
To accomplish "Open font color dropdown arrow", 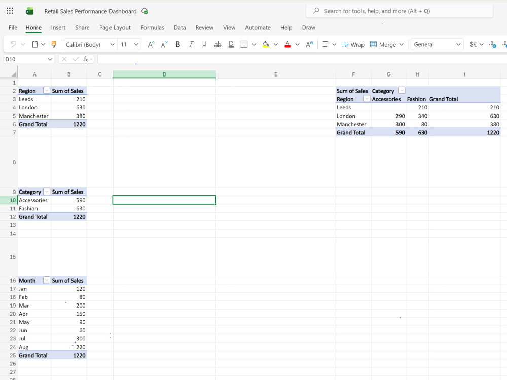I will coord(298,44).
